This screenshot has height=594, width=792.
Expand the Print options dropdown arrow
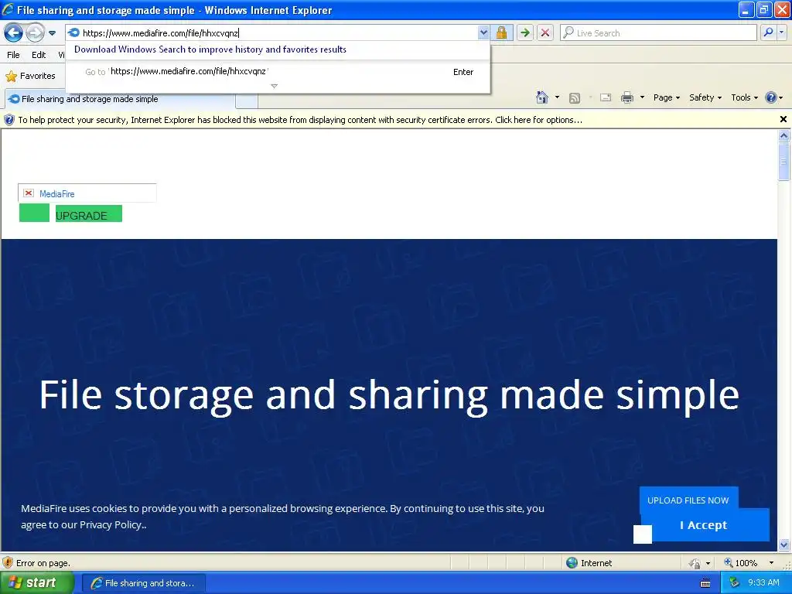tap(642, 97)
